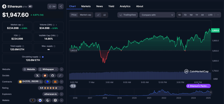Viewport: 224px width, 104px height.
Task: Click the first wallet icon in Wallets row
Action: pos(33,100)
